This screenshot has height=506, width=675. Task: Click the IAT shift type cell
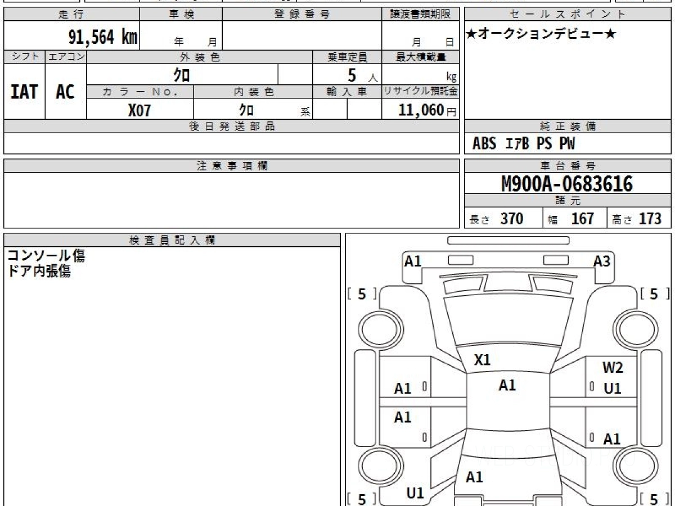coord(24,92)
